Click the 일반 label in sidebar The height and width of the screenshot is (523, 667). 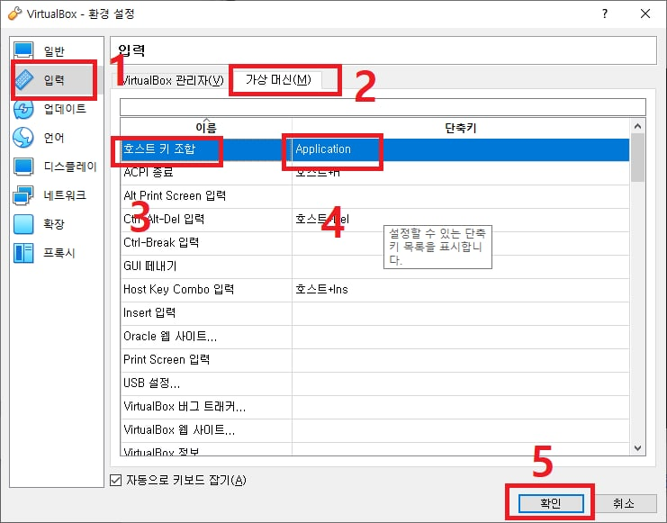[x=54, y=51]
